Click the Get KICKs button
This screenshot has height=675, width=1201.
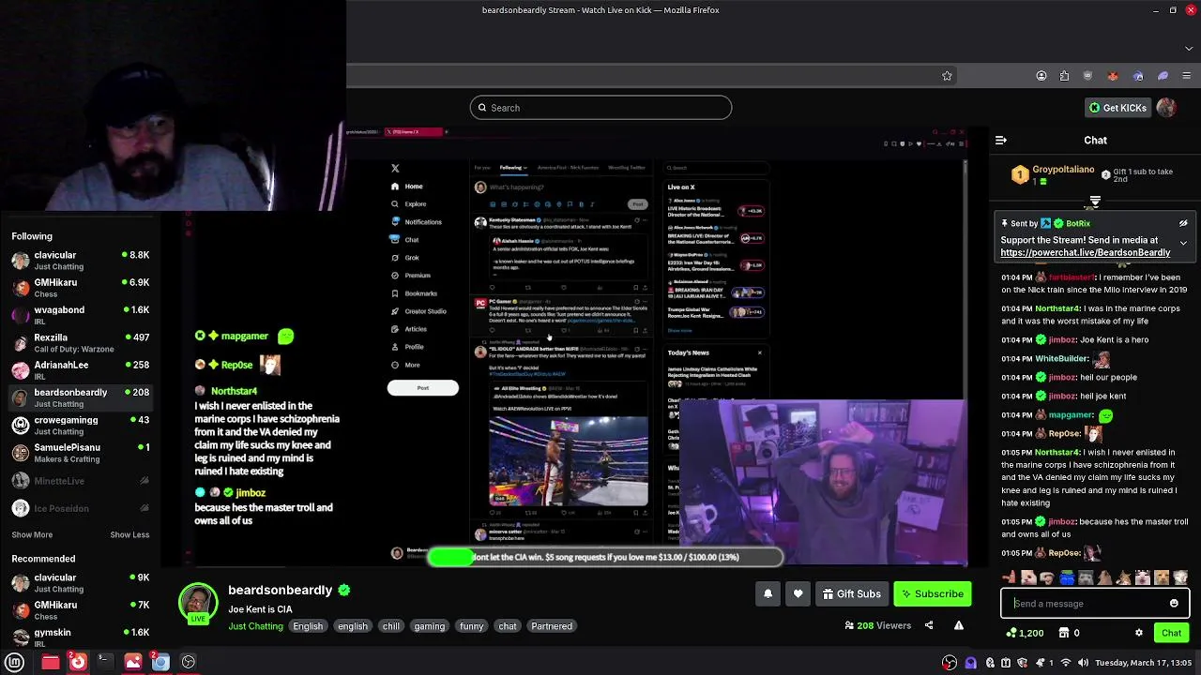point(1117,108)
